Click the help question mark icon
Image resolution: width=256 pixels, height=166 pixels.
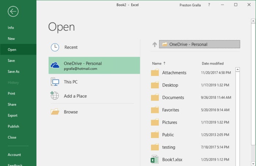click(209, 5)
